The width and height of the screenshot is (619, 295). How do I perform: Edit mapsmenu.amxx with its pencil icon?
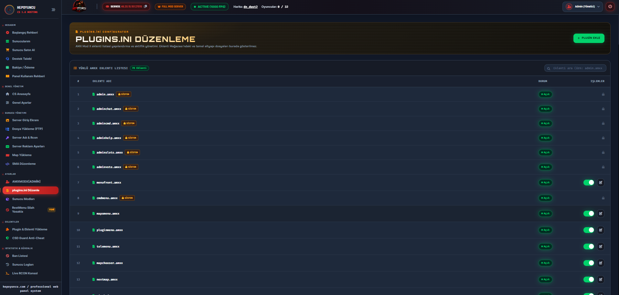point(601,214)
